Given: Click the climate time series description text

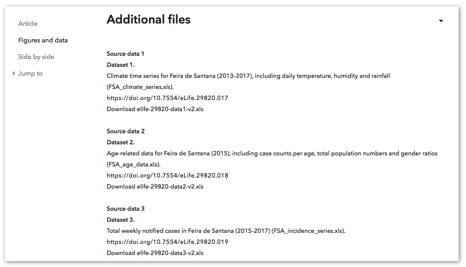Looking at the screenshot, I should pos(248,81).
